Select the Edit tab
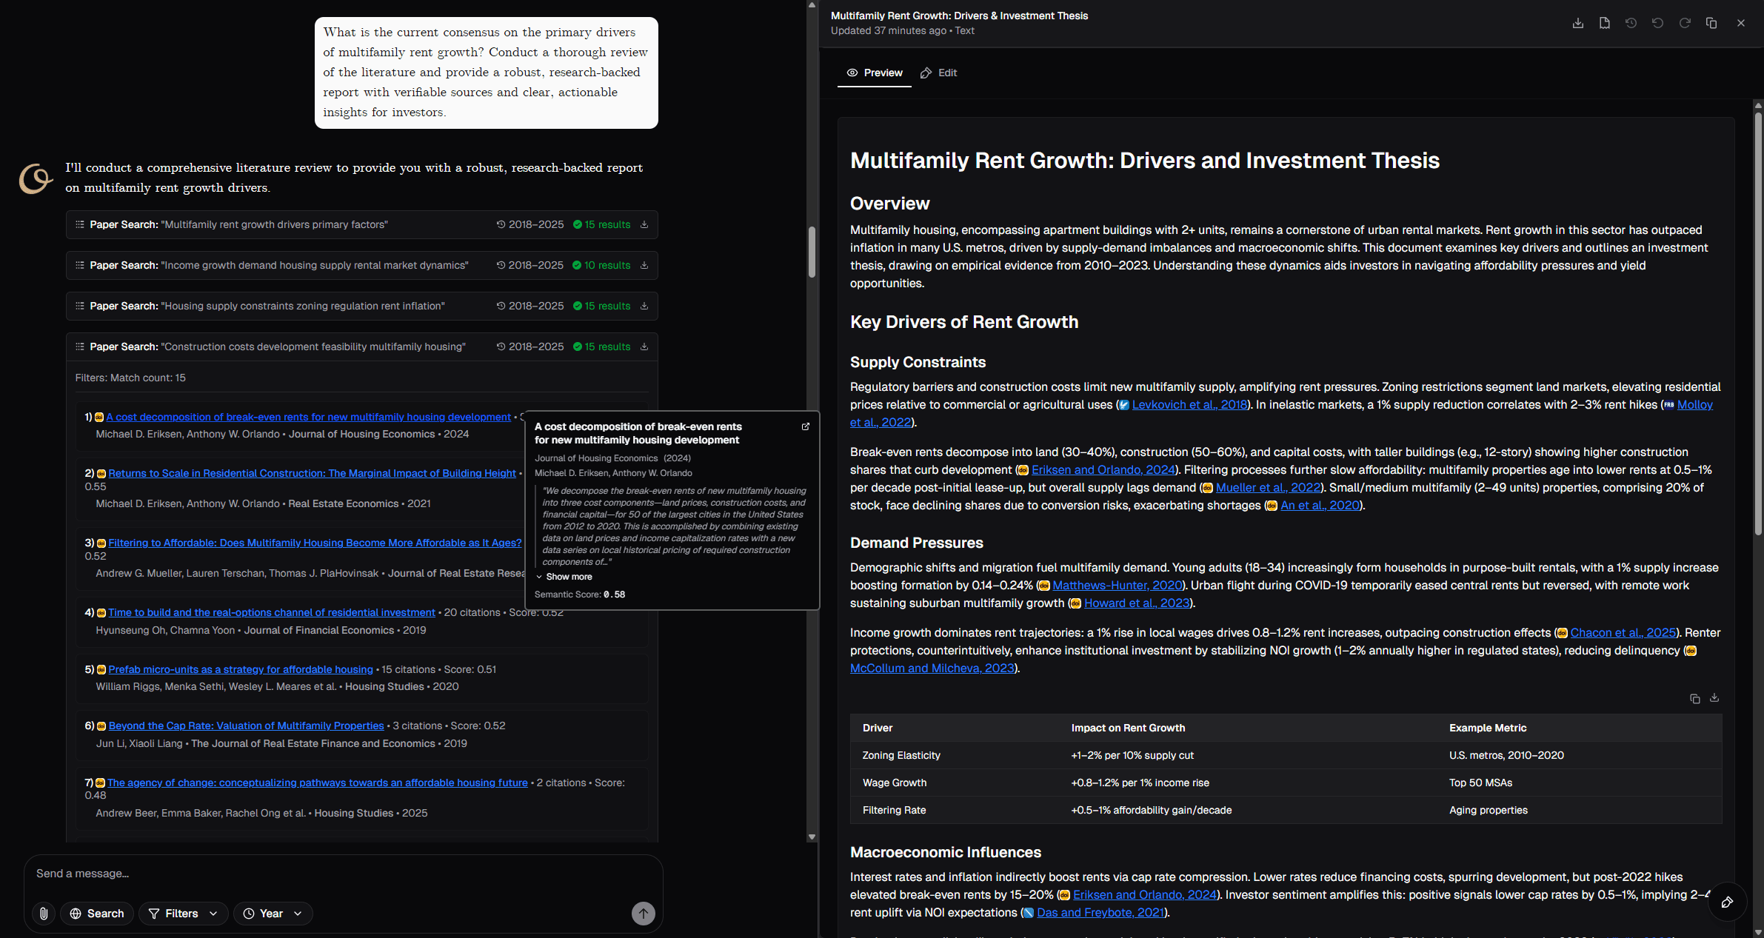 pos(938,73)
